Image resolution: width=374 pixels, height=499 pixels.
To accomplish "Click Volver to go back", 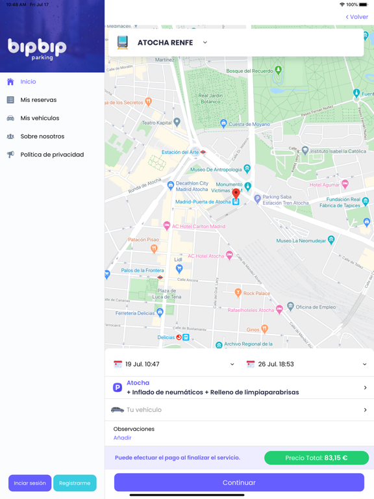I will (x=357, y=17).
